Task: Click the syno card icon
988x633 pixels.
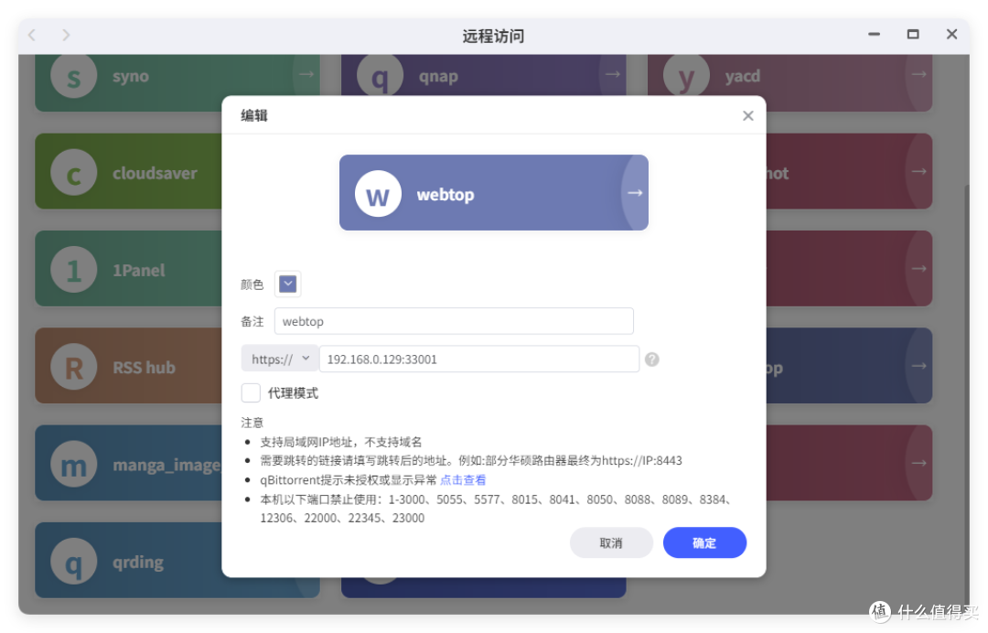Action: pyautogui.click(x=74, y=76)
